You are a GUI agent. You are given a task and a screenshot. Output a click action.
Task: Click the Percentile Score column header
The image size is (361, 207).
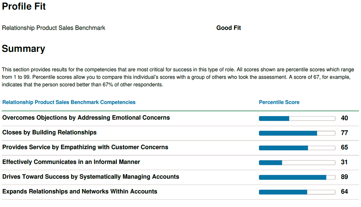click(279, 102)
